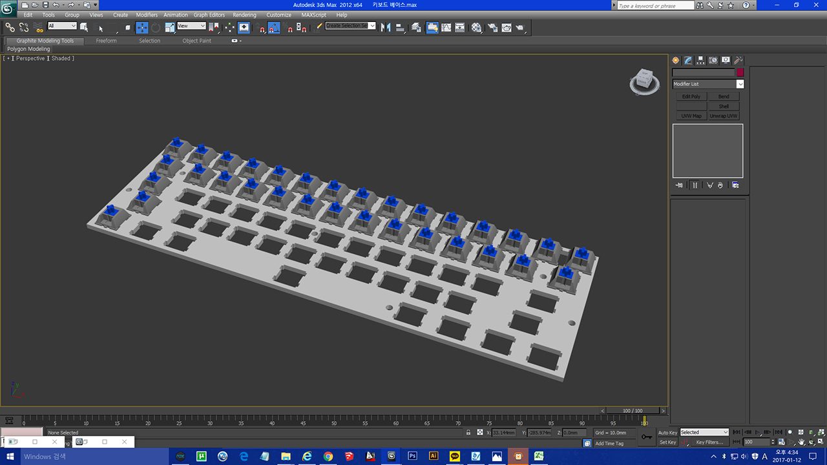Choose the Select and Rotate tool

(156, 27)
